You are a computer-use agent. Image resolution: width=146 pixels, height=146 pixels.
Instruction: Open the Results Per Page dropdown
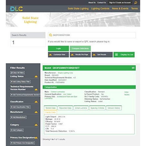[80, 55]
